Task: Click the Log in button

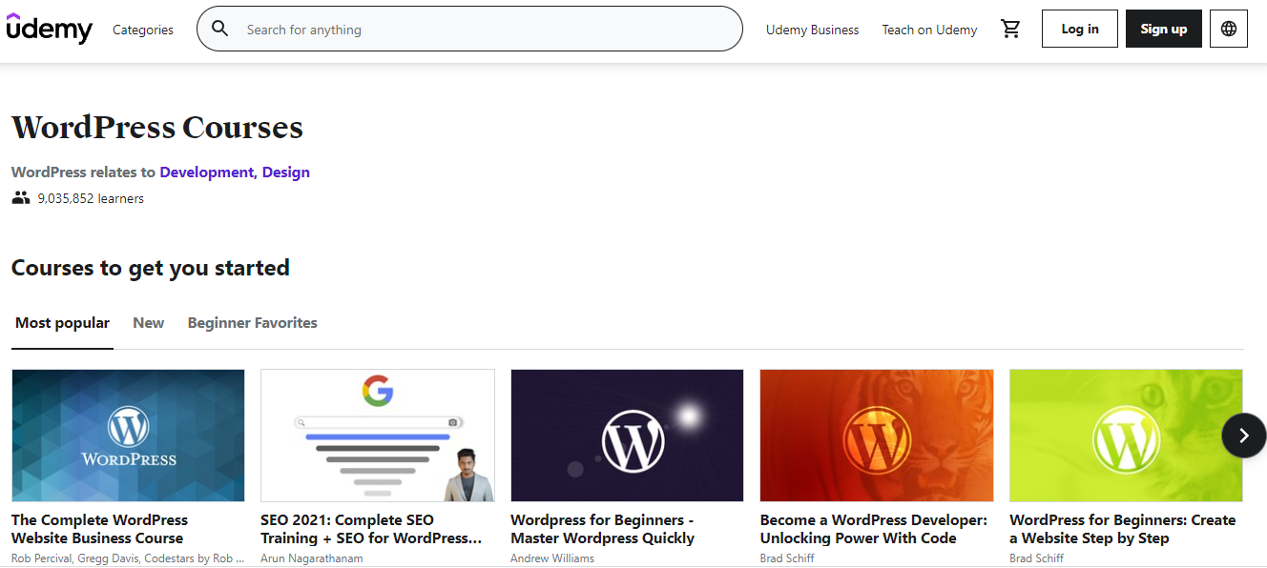Action: point(1079,29)
